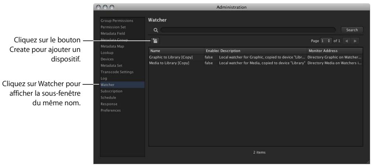Open Response pane
This screenshot has height=166, width=372.
109,104
